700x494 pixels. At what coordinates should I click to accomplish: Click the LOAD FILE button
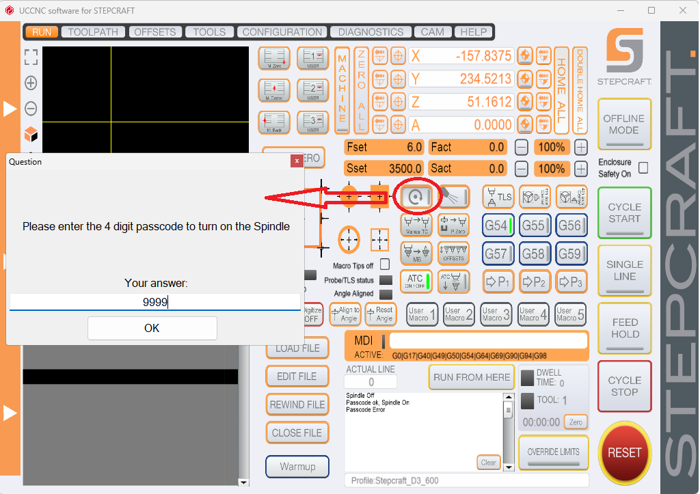297,348
